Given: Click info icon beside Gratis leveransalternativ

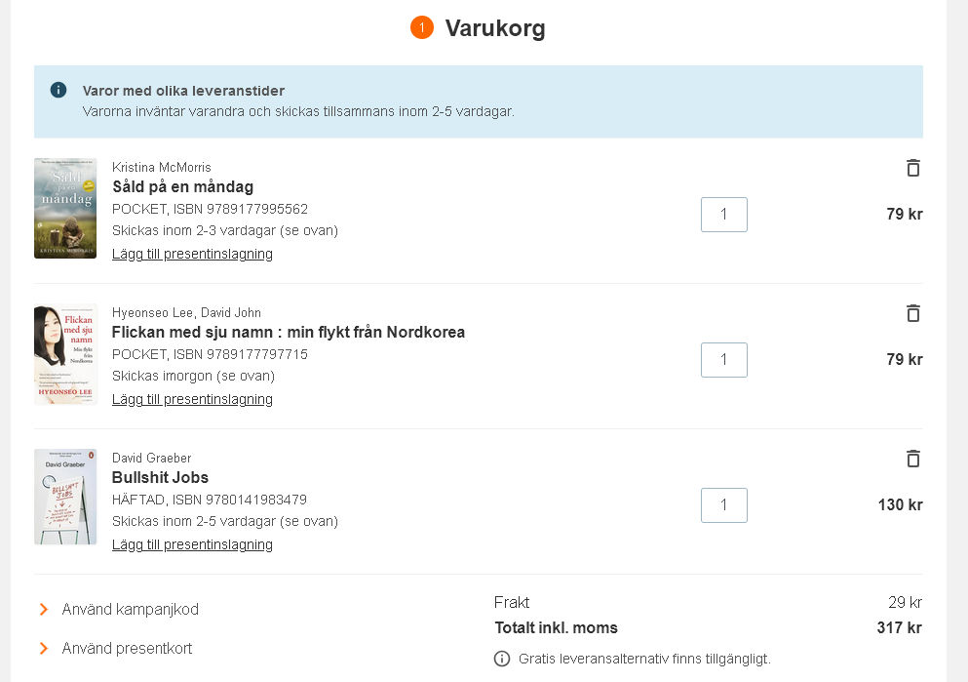Looking at the screenshot, I should coord(502,659).
